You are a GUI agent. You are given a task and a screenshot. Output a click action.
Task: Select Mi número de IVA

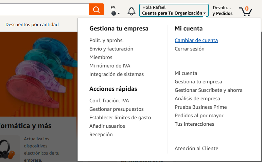[110, 66]
